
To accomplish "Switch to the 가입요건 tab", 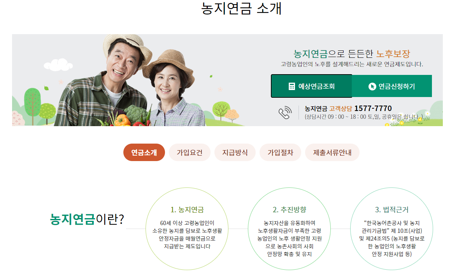I will (190, 153).
